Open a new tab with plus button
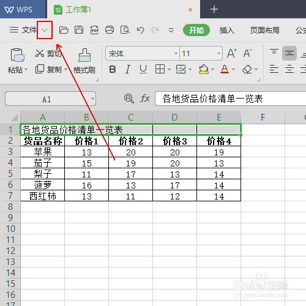The width and height of the screenshot is (306, 306). tap(214, 9)
